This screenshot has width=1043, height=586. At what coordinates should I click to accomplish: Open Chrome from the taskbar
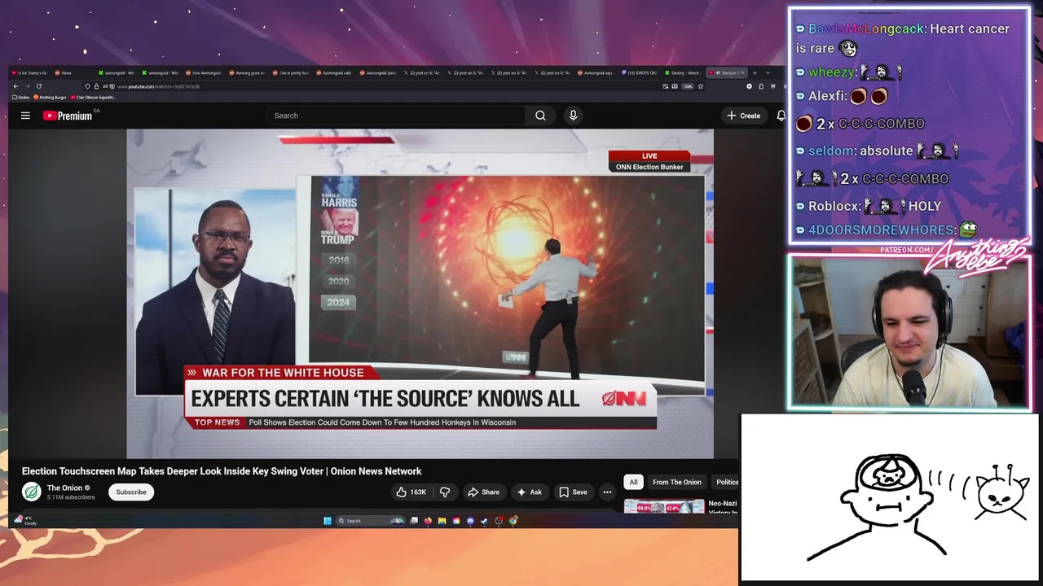(x=513, y=521)
